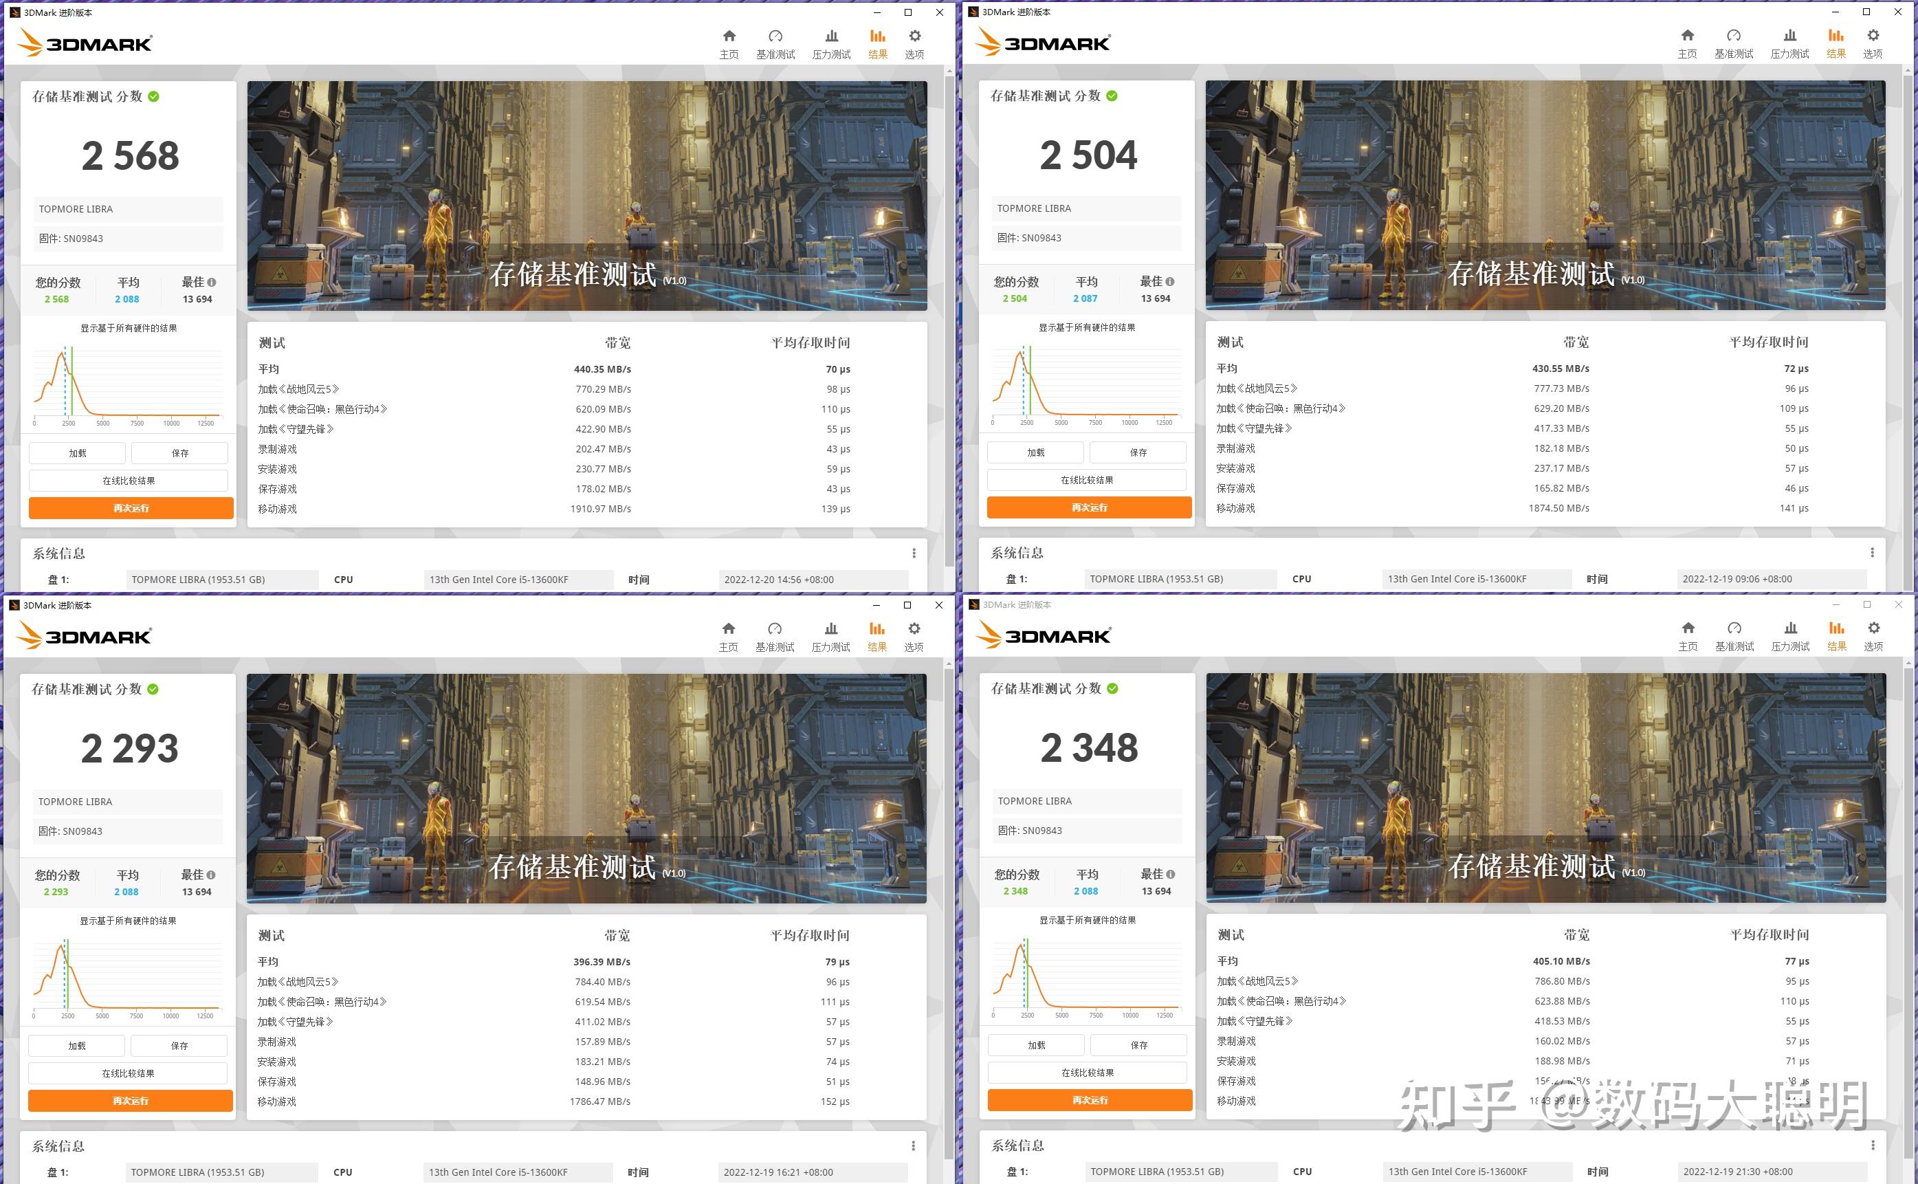Run the benchmark again with 再次运行 button
Viewport: 1918px width, 1184px height.
coord(130,507)
